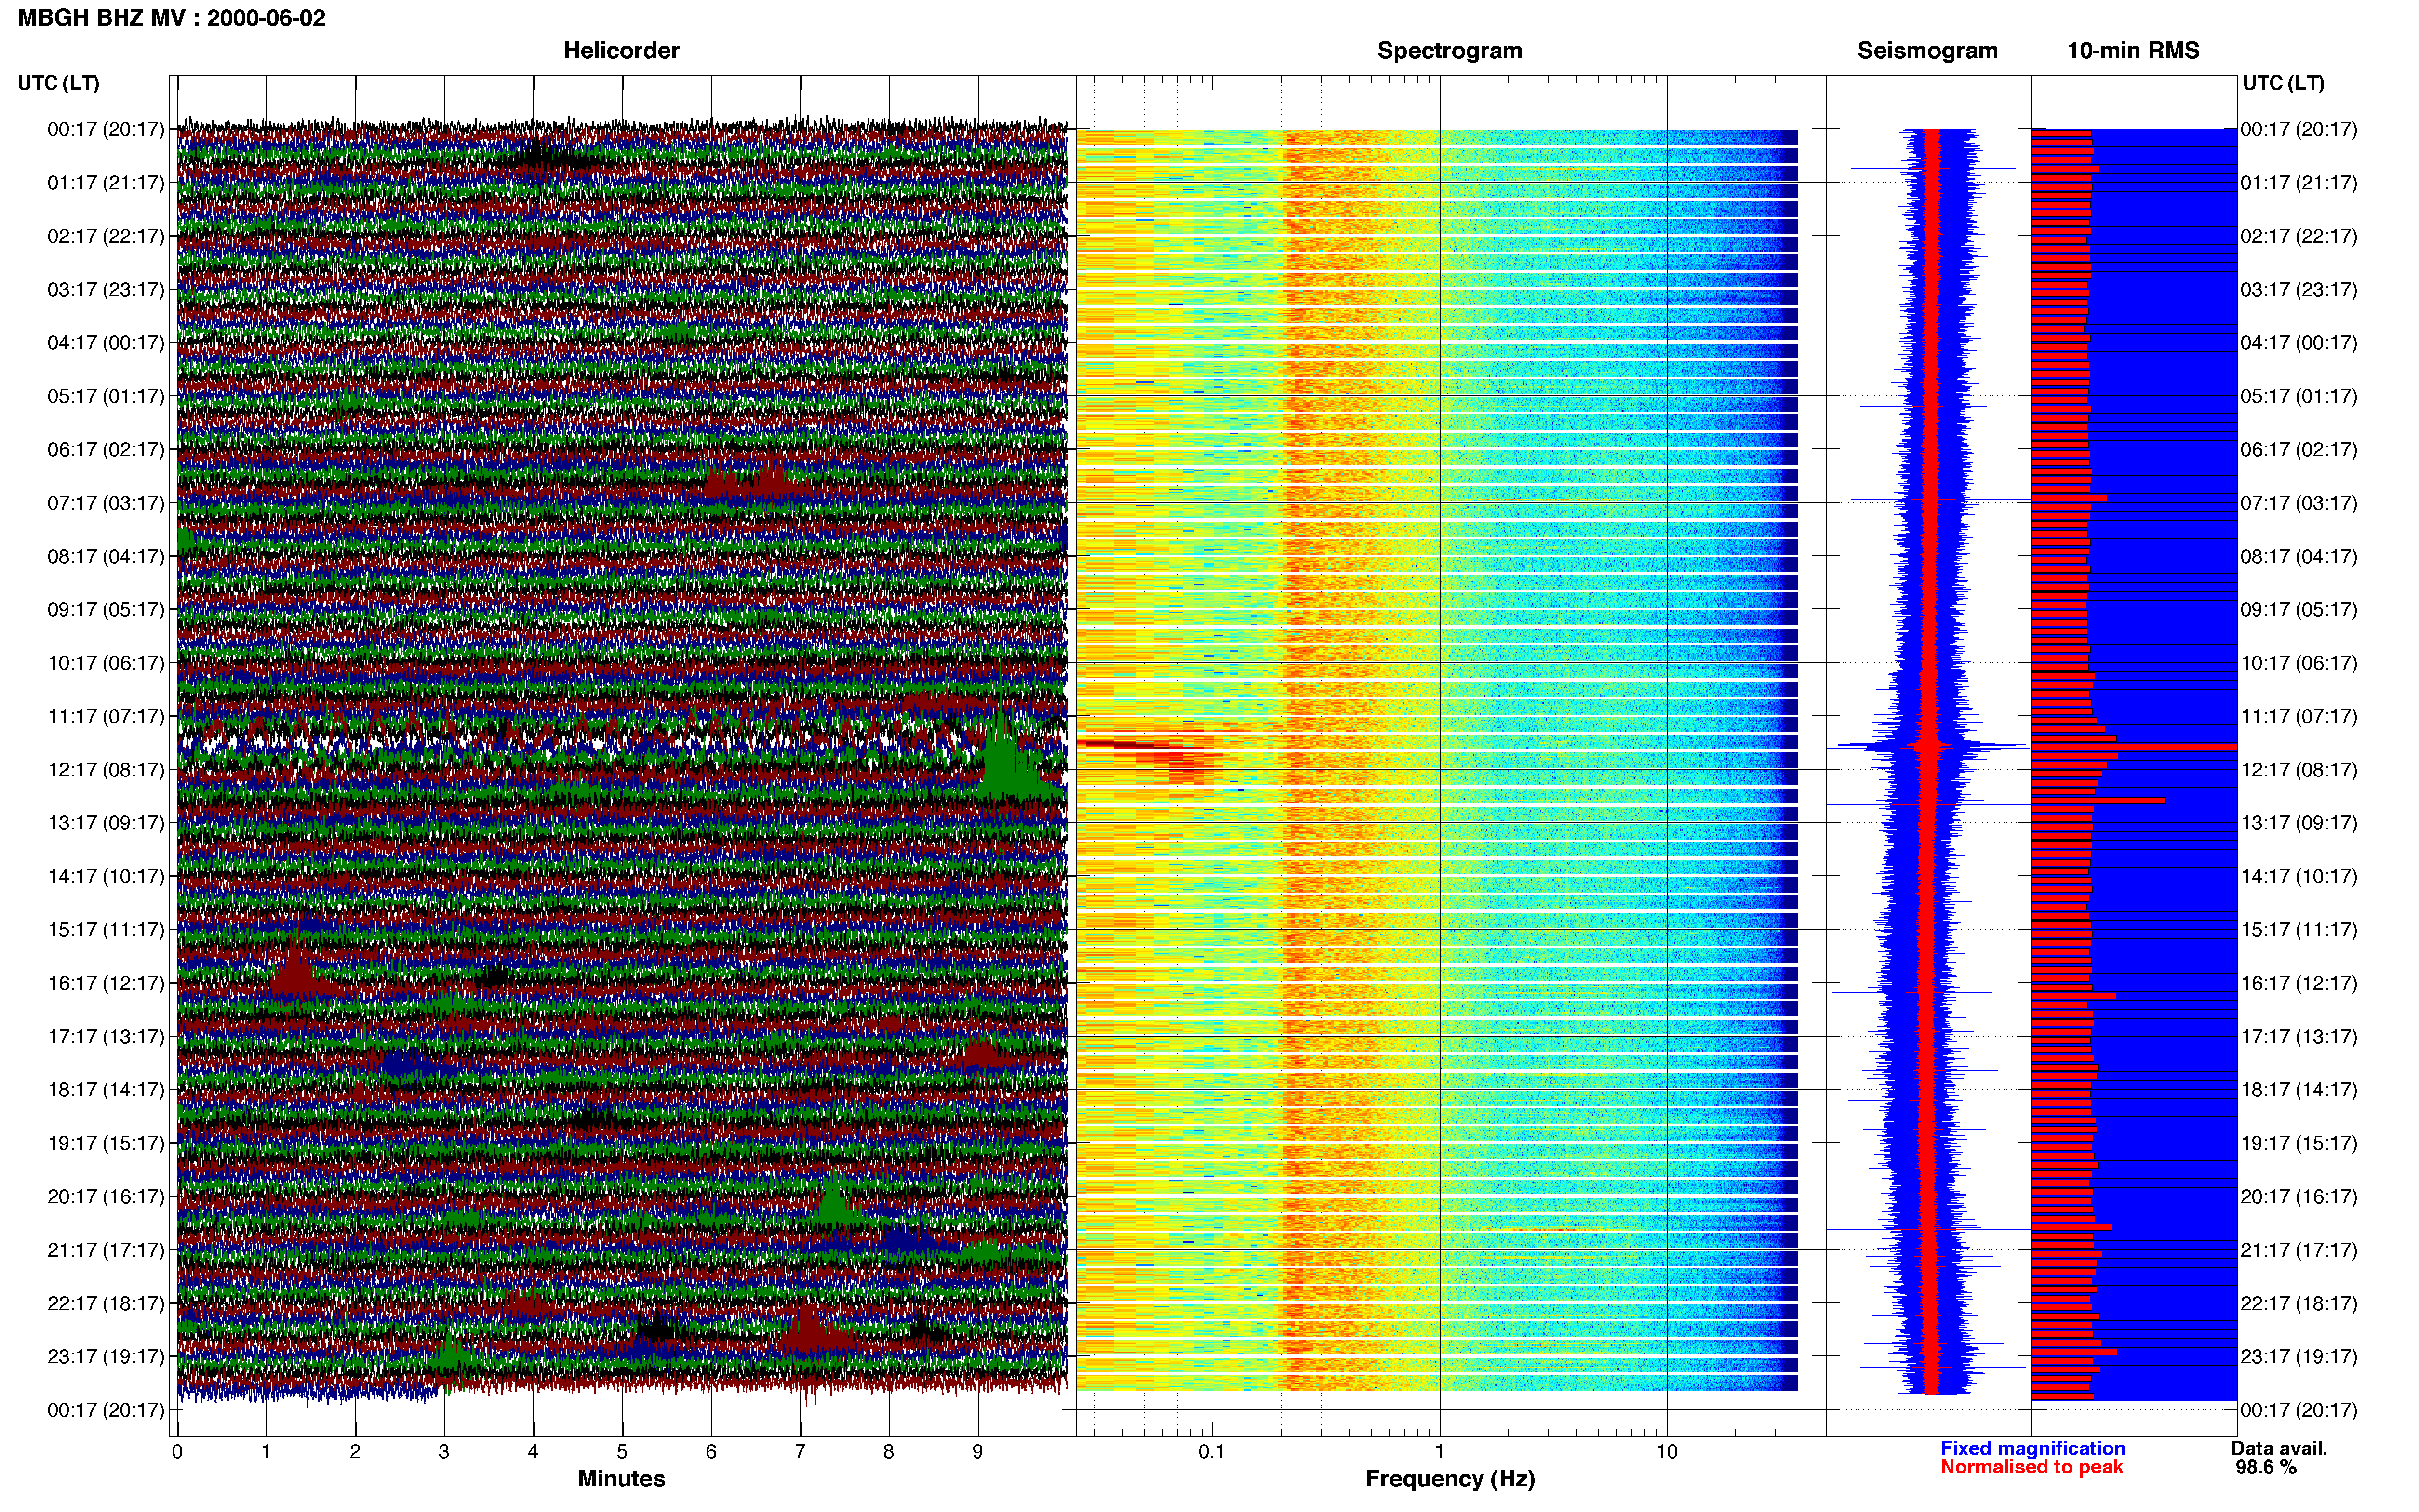The width and height of the screenshot is (2419, 1512).
Task: Click right-side time label '01:17 (21:17)'
Action: click(2299, 182)
